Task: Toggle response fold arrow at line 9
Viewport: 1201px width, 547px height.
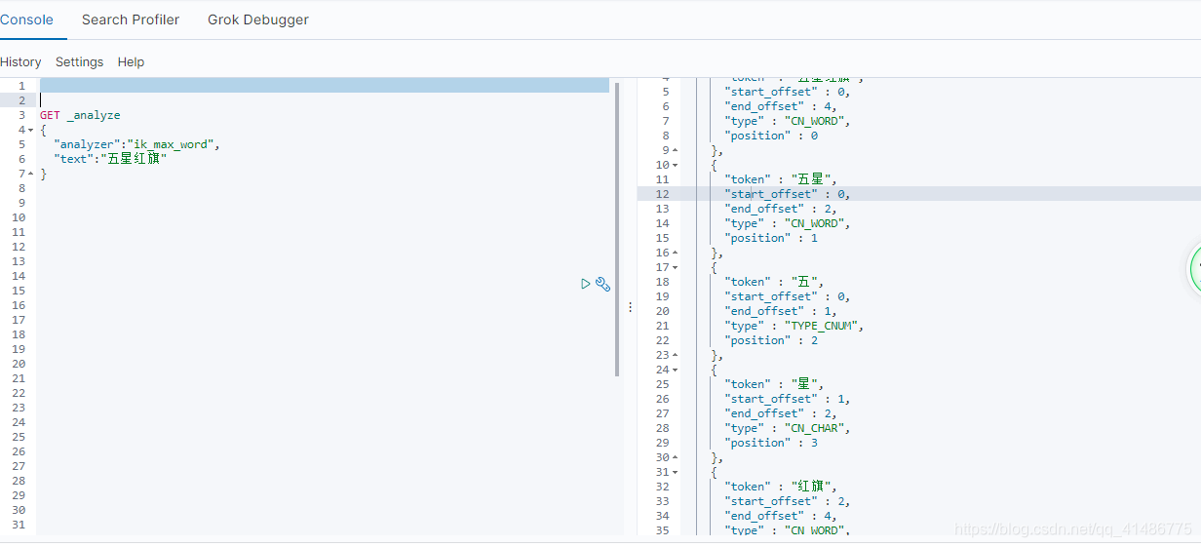Action: 676,150
